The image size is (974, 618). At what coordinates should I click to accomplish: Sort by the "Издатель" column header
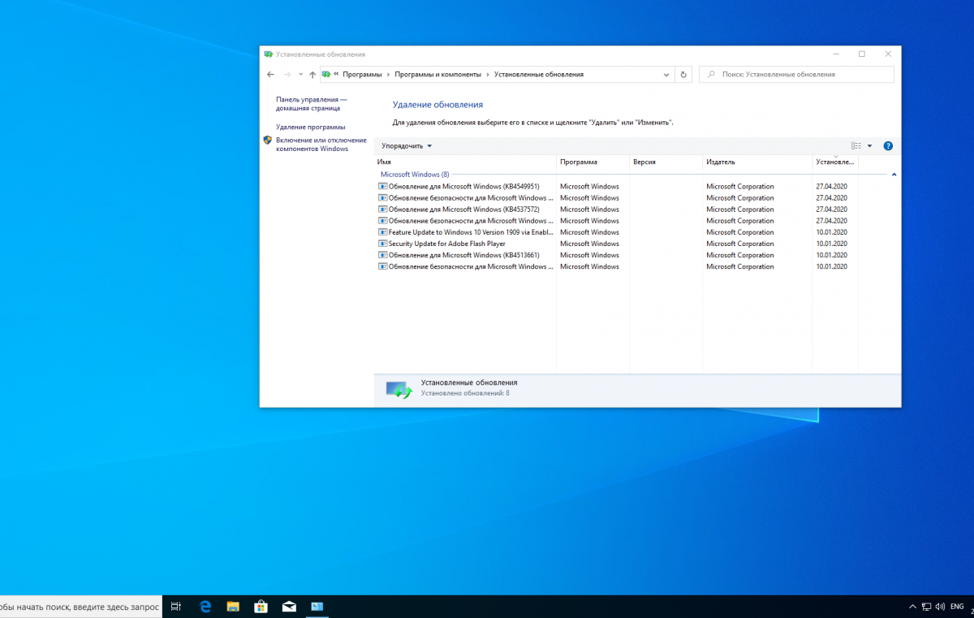pyautogui.click(x=758, y=162)
